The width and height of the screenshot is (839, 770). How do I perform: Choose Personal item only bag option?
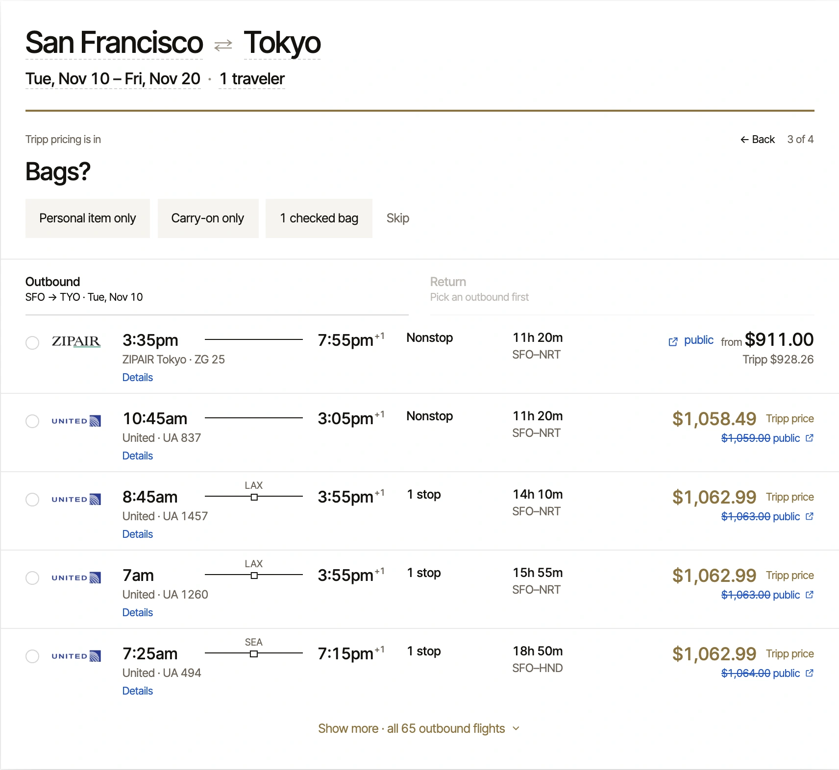pos(88,218)
